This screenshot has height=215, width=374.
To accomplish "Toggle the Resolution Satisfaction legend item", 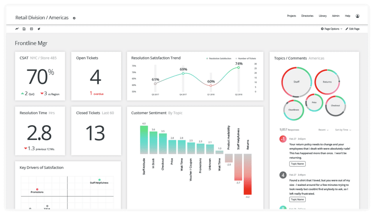I will point(219,58).
